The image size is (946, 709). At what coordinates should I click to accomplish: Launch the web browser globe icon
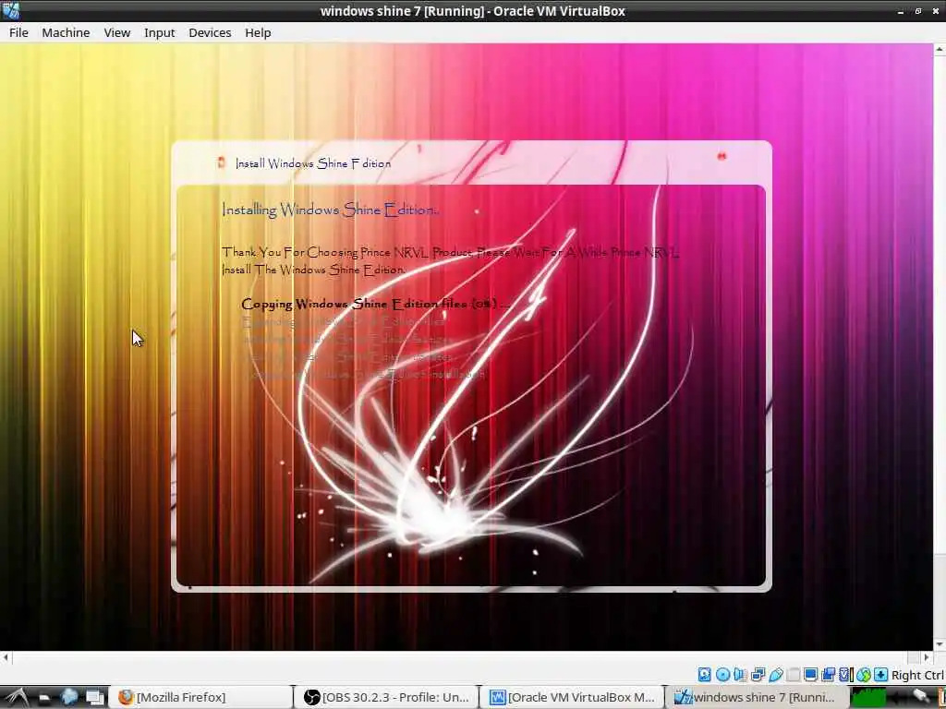(x=68, y=697)
